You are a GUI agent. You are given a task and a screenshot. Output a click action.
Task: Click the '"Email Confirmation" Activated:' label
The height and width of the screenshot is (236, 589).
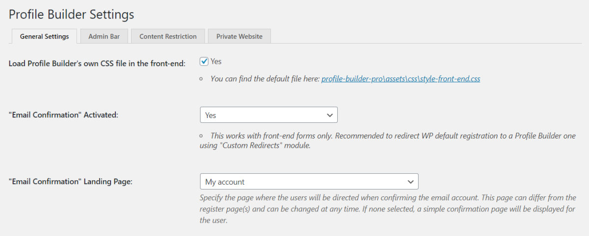coord(64,115)
